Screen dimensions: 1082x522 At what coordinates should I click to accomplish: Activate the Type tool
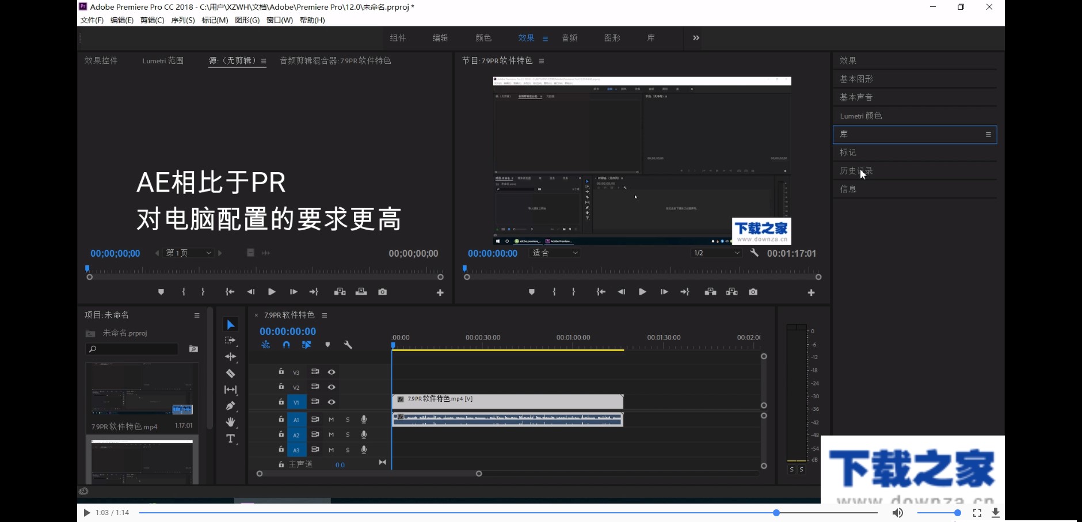click(x=231, y=439)
